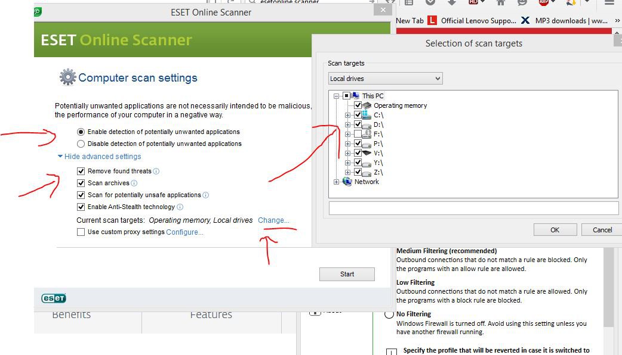The width and height of the screenshot is (622, 355).
Task: Click the firewall window vertical scrollbar
Action: click(608, 287)
